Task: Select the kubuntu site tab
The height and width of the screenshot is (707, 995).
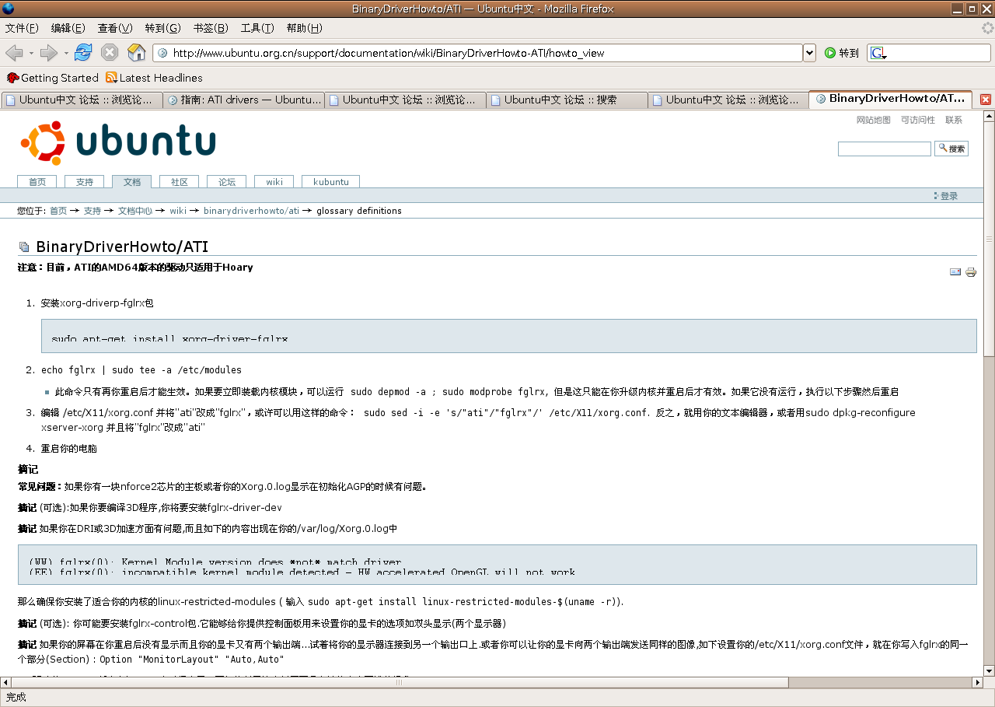Action: click(331, 182)
